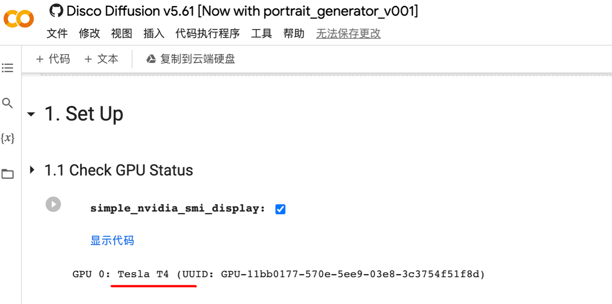Image resolution: width=612 pixels, height=304 pixels.
Task: Open the files folder icon in sidebar
Action: click(x=7, y=174)
